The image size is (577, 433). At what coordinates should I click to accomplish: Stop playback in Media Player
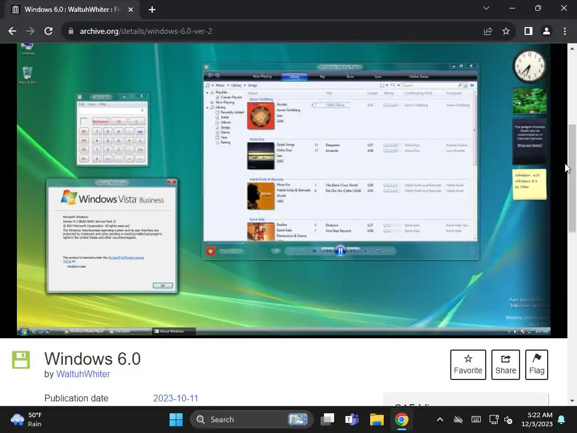314,251
